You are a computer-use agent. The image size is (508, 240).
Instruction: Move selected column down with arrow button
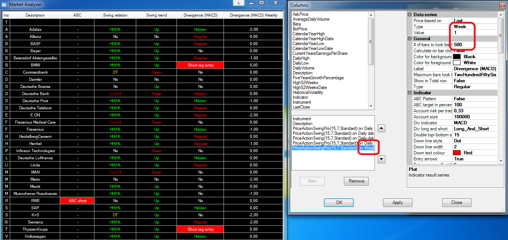tap(381, 159)
